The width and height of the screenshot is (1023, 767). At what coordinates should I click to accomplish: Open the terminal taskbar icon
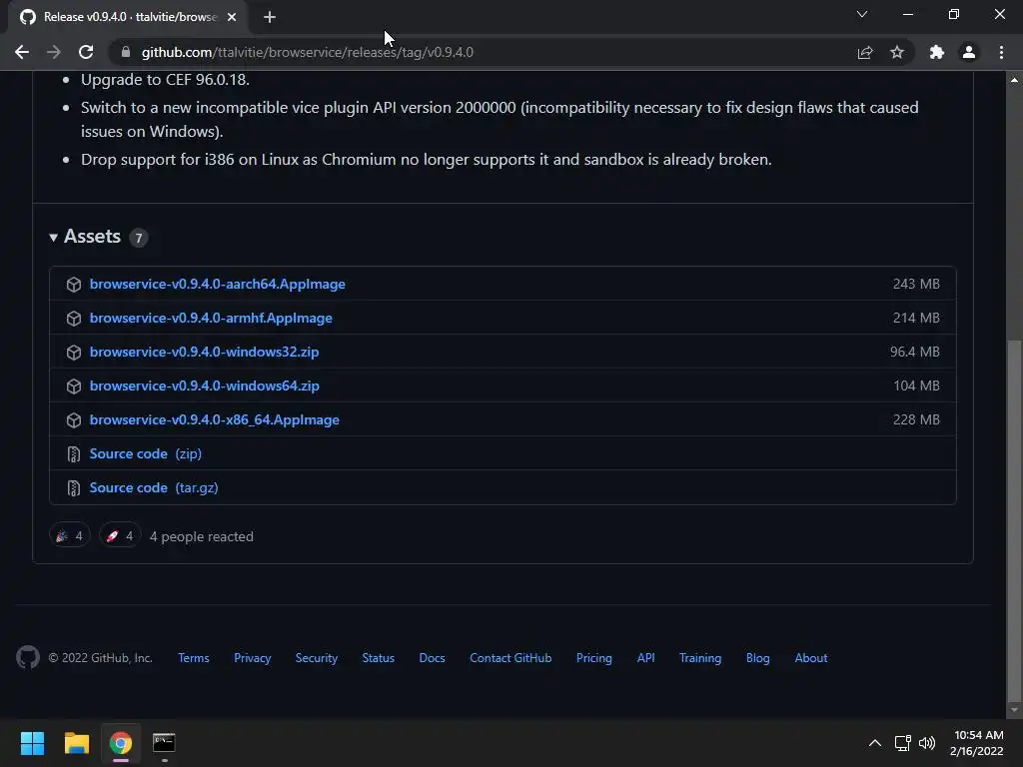pyautogui.click(x=164, y=743)
